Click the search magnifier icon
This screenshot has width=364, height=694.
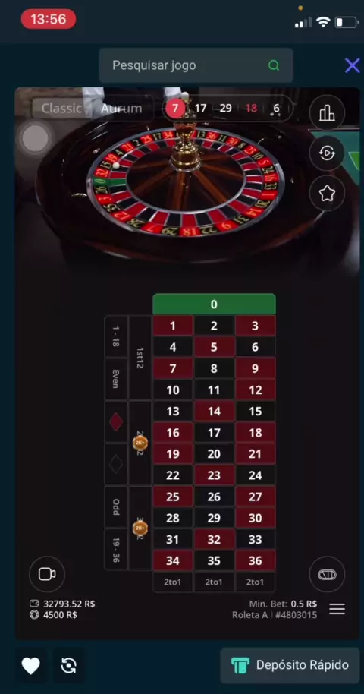coord(274,65)
